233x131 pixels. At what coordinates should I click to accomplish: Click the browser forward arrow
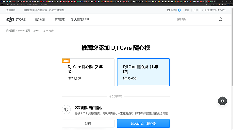[x=5, y=5]
